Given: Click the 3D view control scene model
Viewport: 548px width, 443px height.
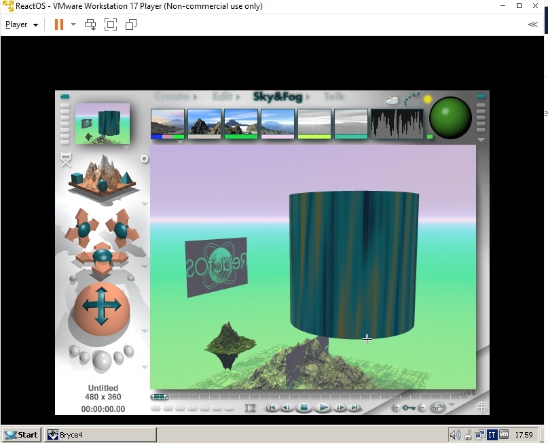Looking at the screenshot, I should click(103, 177).
